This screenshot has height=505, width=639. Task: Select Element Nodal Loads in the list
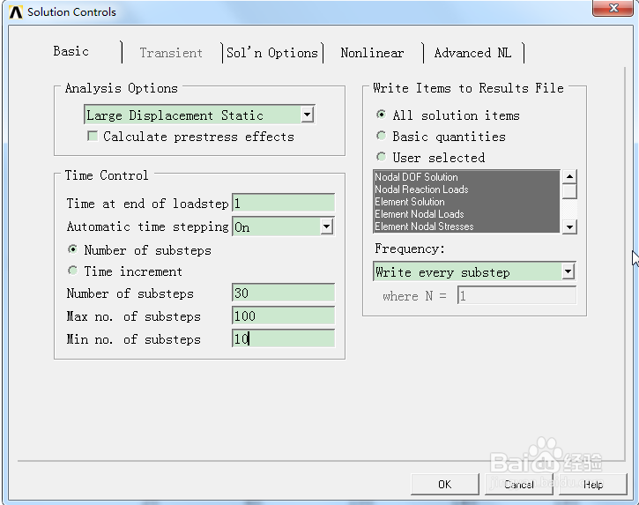click(x=466, y=214)
